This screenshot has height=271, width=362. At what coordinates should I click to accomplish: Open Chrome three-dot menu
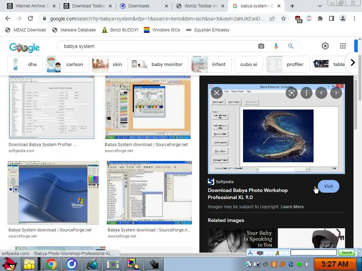[x=354, y=18]
